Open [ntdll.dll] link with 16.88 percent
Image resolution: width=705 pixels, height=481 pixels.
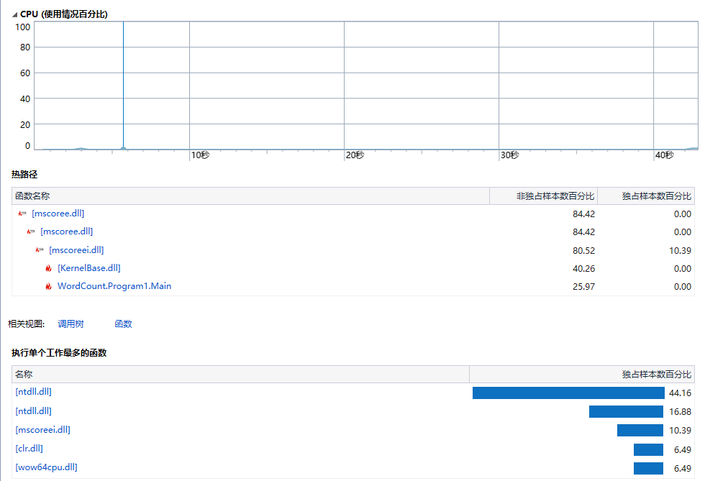[x=33, y=411]
